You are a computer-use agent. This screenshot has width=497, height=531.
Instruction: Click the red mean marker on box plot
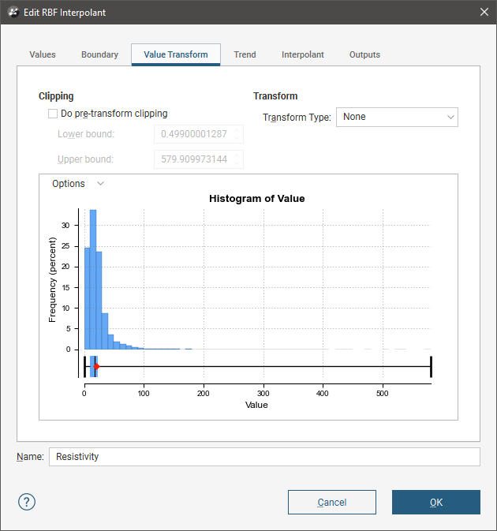[x=96, y=367]
